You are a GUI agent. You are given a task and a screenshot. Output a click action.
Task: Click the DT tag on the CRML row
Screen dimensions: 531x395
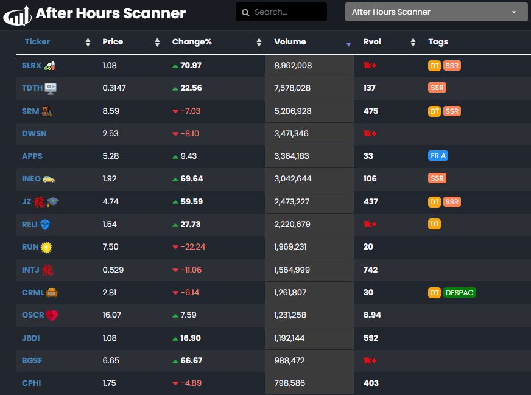pyautogui.click(x=435, y=292)
